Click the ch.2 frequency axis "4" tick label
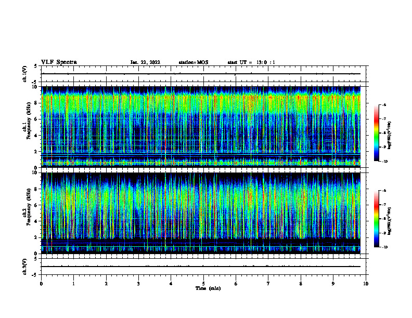This screenshot has width=412, height=318. (x=36, y=221)
